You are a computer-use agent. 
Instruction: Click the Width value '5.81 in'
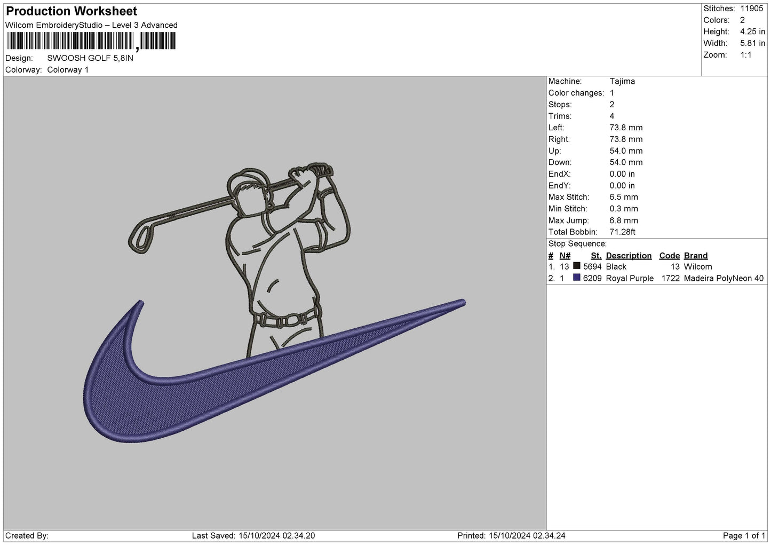752,43
